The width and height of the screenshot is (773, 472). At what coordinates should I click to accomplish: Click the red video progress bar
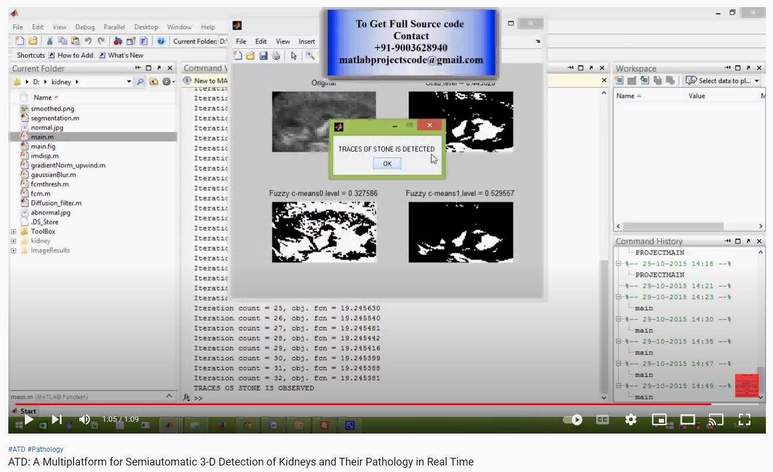(355, 405)
